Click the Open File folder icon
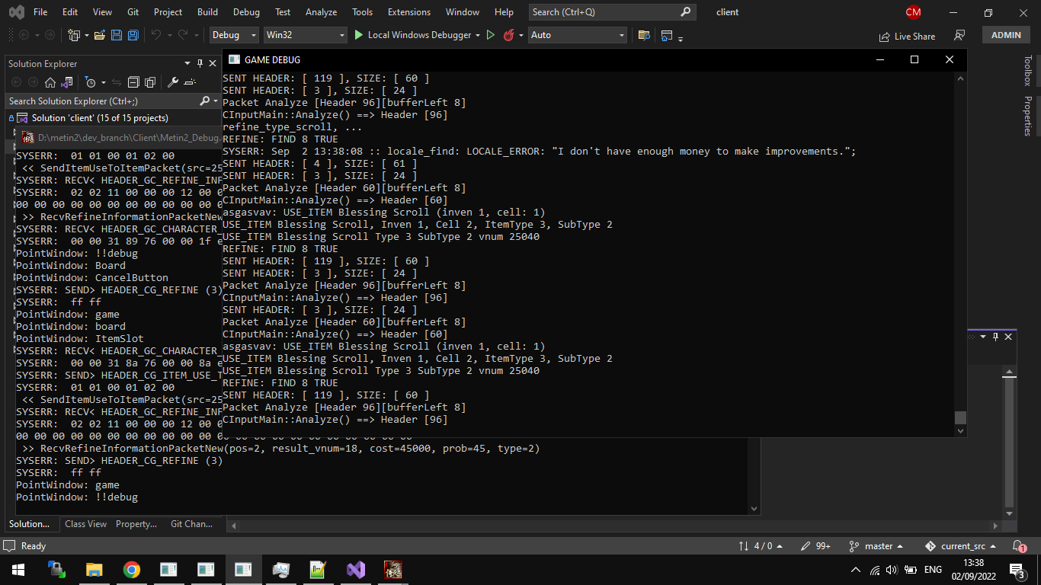The image size is (1041, 585). pyautogui.click(x=101, y=35)
